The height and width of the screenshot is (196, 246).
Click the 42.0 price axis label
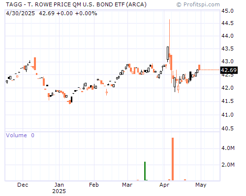click(x=227, y=88)
